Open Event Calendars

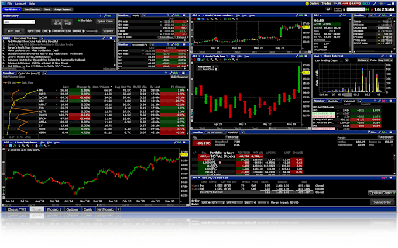[32, 9]
